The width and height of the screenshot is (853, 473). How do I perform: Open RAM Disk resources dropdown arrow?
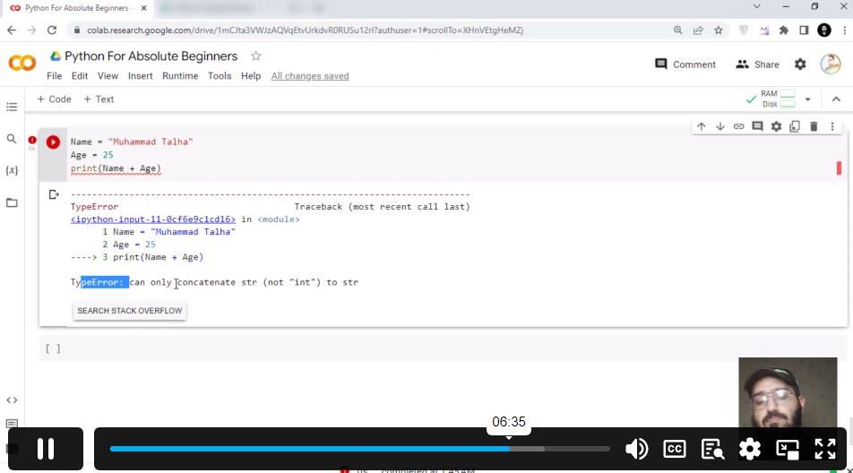808,99
